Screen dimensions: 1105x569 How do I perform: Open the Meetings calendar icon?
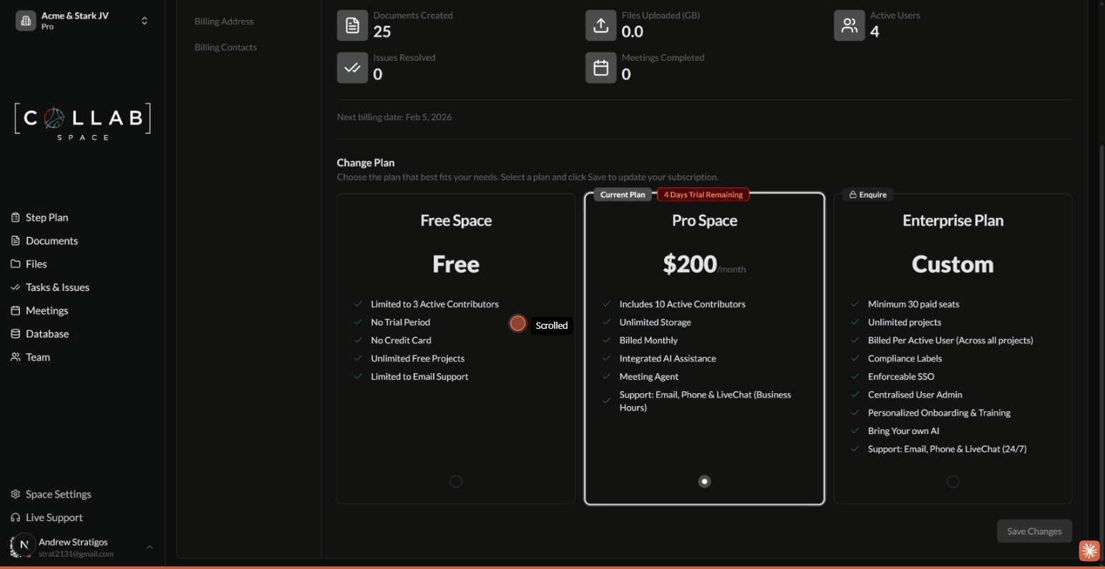tap(14, 310)
